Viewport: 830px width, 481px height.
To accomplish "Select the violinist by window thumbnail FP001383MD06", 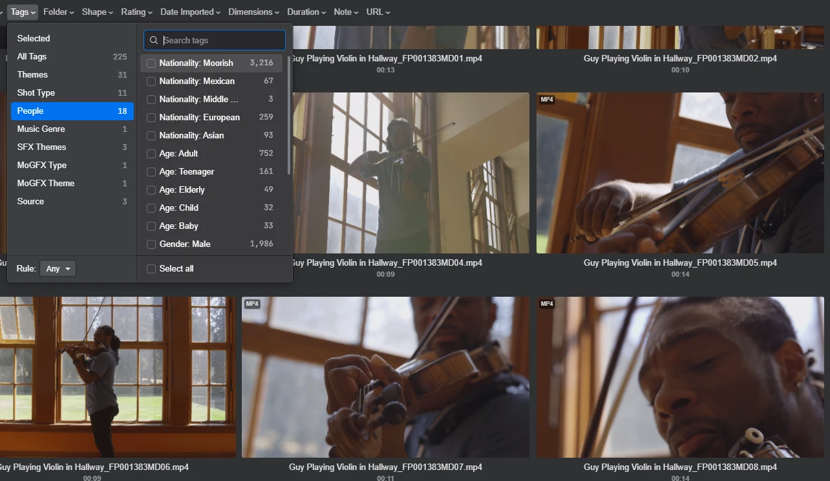I will (x=116, y=377).
